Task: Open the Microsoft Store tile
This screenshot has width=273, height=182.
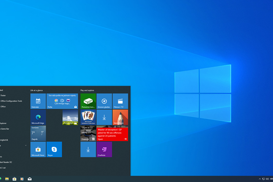Action: point(38,149)
